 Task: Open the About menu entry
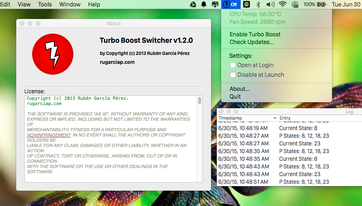point(239,89)
